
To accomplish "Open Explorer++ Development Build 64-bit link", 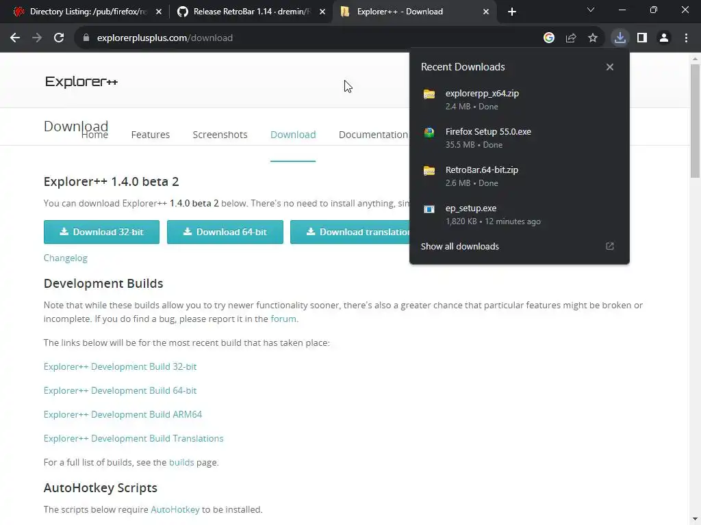I will [120, 390].
